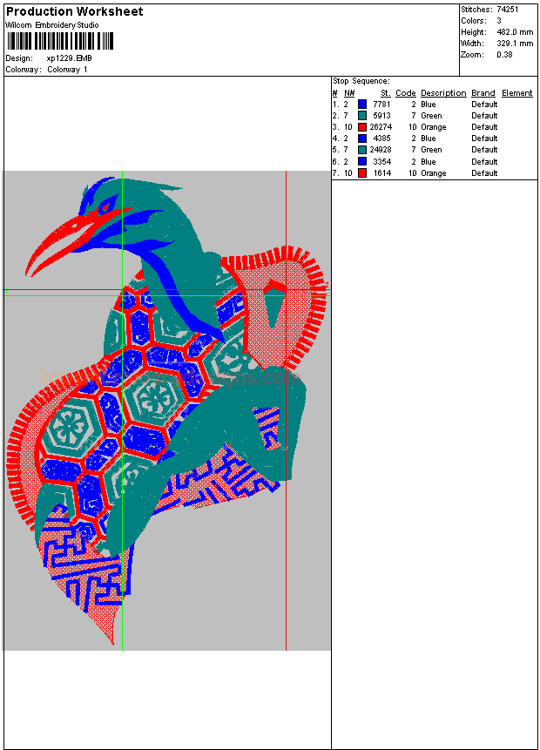
Task: Click the Description column header
Action: 443,93
